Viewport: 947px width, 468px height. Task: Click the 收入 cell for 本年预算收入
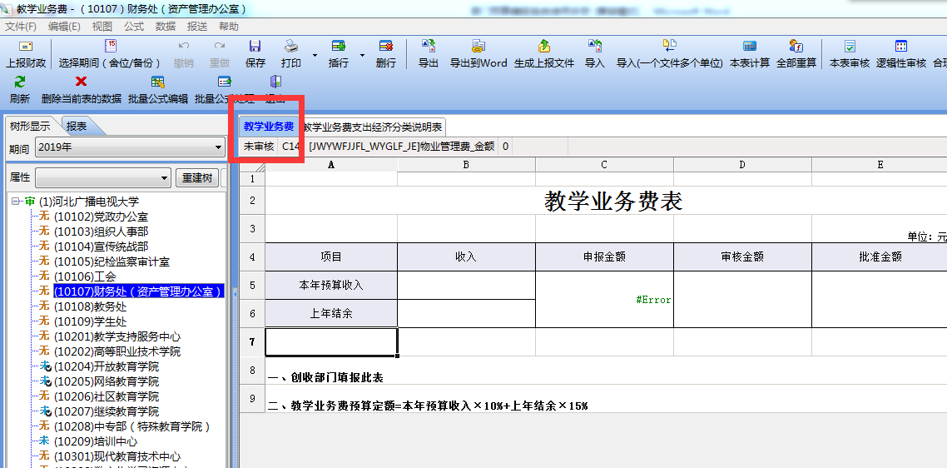[x=466, y=285]
